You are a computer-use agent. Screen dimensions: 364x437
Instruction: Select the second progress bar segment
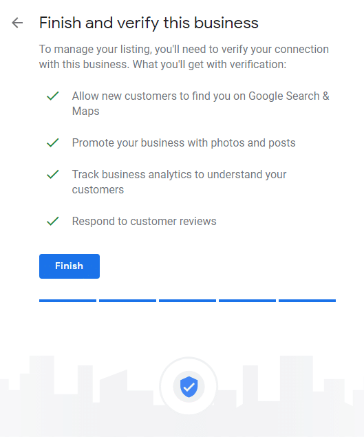[128, 301]
